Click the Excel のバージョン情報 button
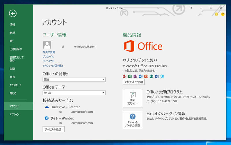This screenshot has width=231, height=145. 133,120
